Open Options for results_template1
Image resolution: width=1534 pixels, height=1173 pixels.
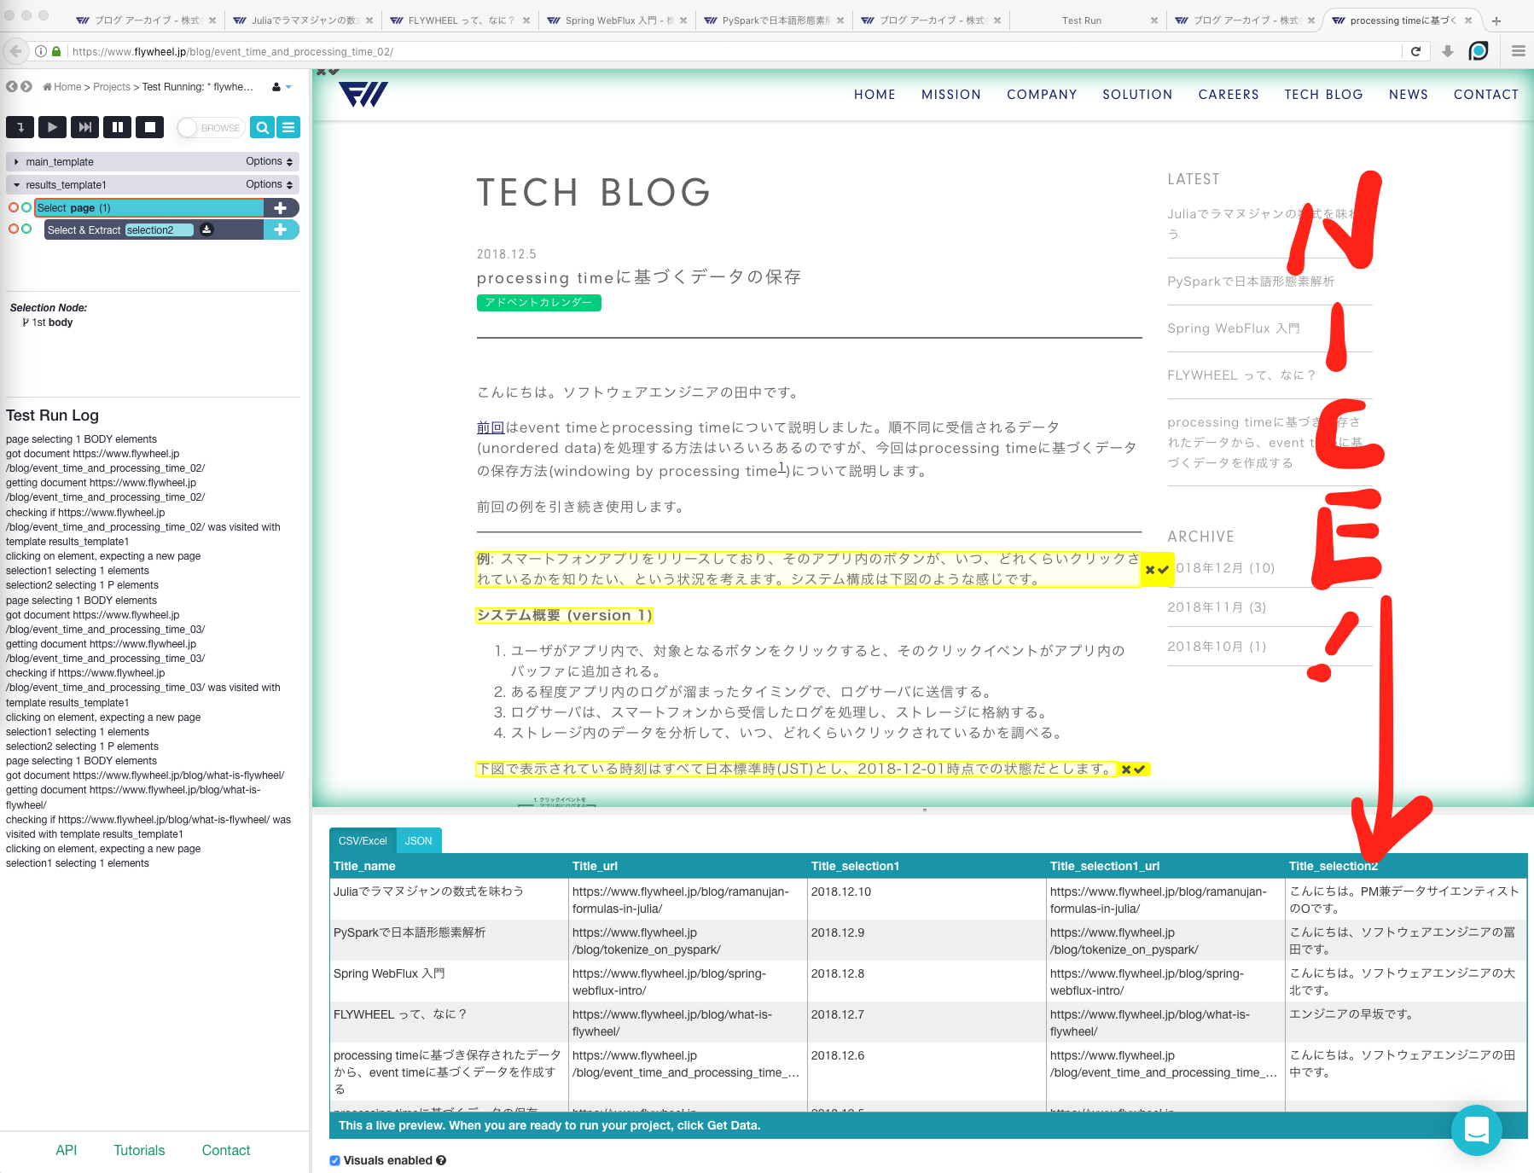tap(270, 184)
